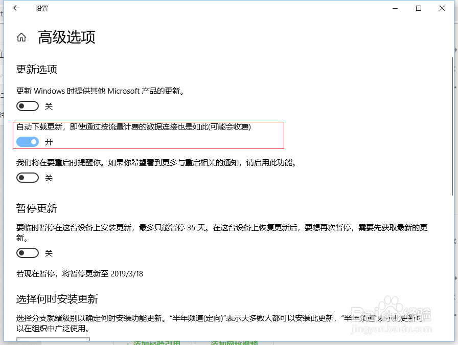This screenshot has width=458, height=345.
Task: Enable the 暂停更新 pause updates switch
Action: 28,253
